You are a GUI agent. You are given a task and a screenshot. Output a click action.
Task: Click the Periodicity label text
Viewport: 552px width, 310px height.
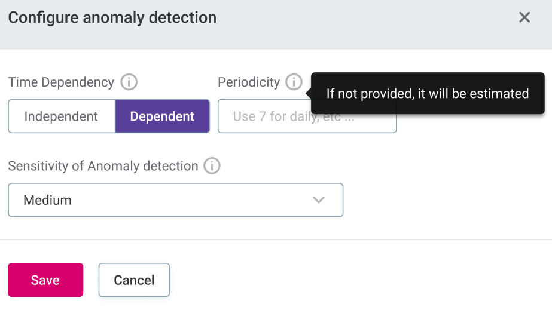point(249,82)
